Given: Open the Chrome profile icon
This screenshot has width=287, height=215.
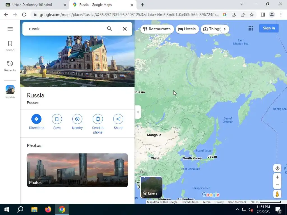Looking at the screenshot, I should pos(272,15).
